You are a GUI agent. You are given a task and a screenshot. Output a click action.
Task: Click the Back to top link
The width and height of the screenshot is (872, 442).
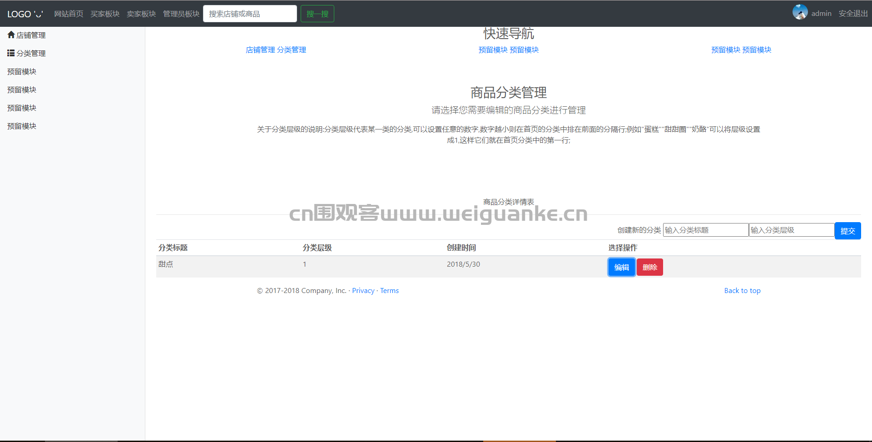click(x=742, y=291)
